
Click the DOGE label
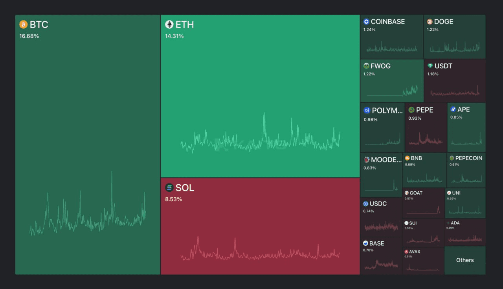coord(444,22)
